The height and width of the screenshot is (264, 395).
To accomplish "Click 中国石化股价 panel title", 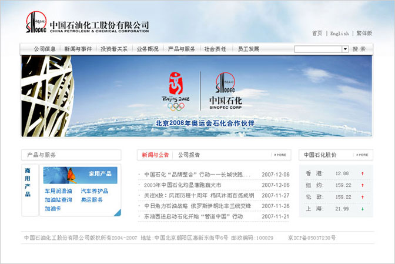I will (320, 155).
